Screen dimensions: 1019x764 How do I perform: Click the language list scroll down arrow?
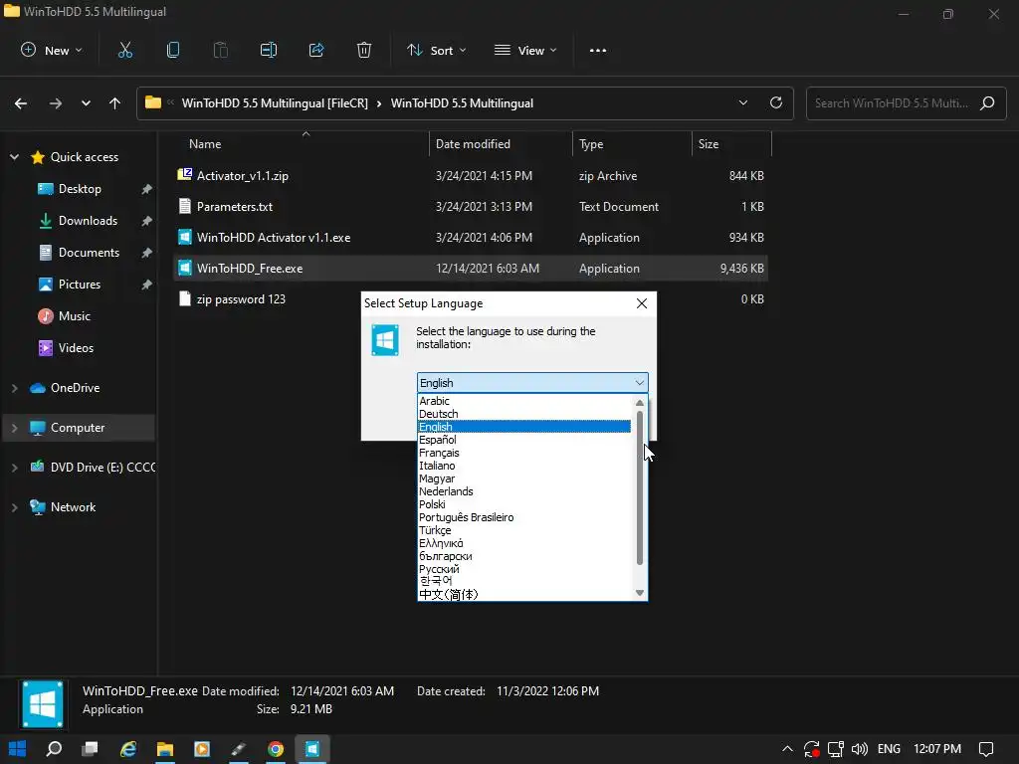[640, 593]
